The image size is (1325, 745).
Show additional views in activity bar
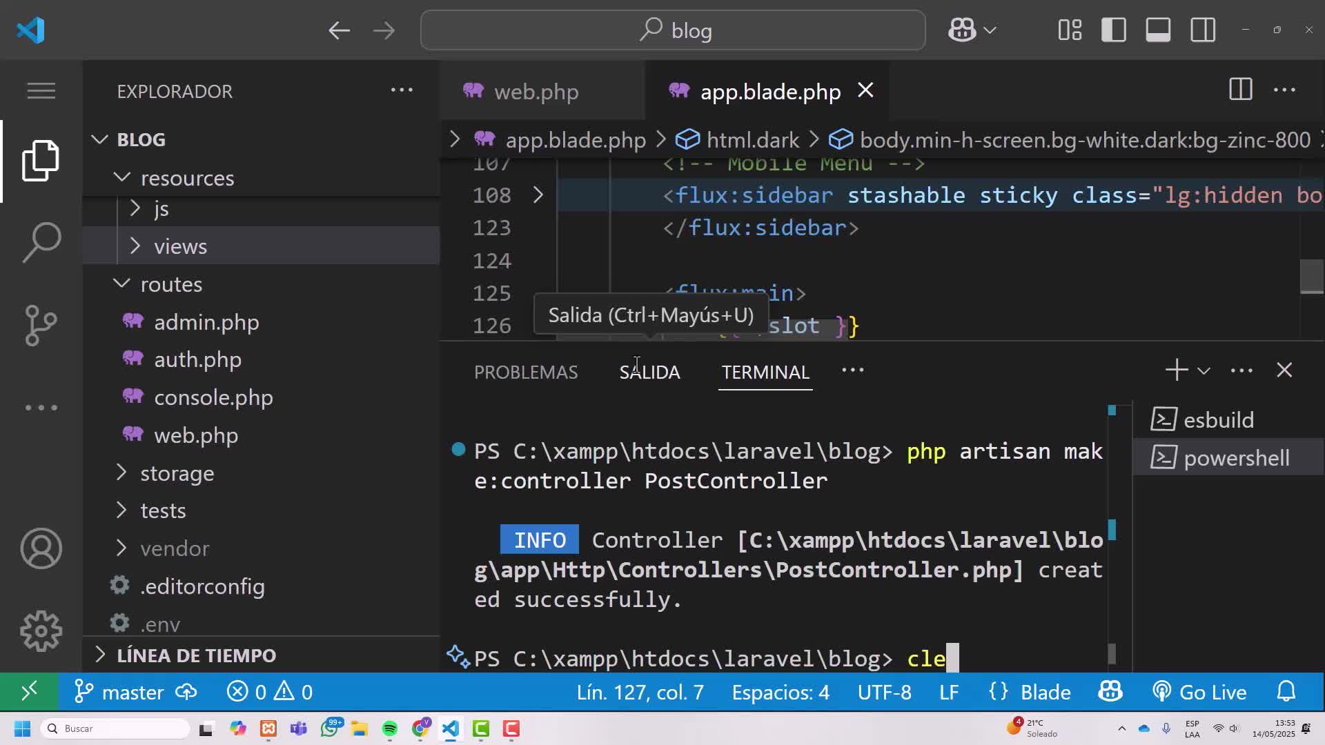click(41, 408)
